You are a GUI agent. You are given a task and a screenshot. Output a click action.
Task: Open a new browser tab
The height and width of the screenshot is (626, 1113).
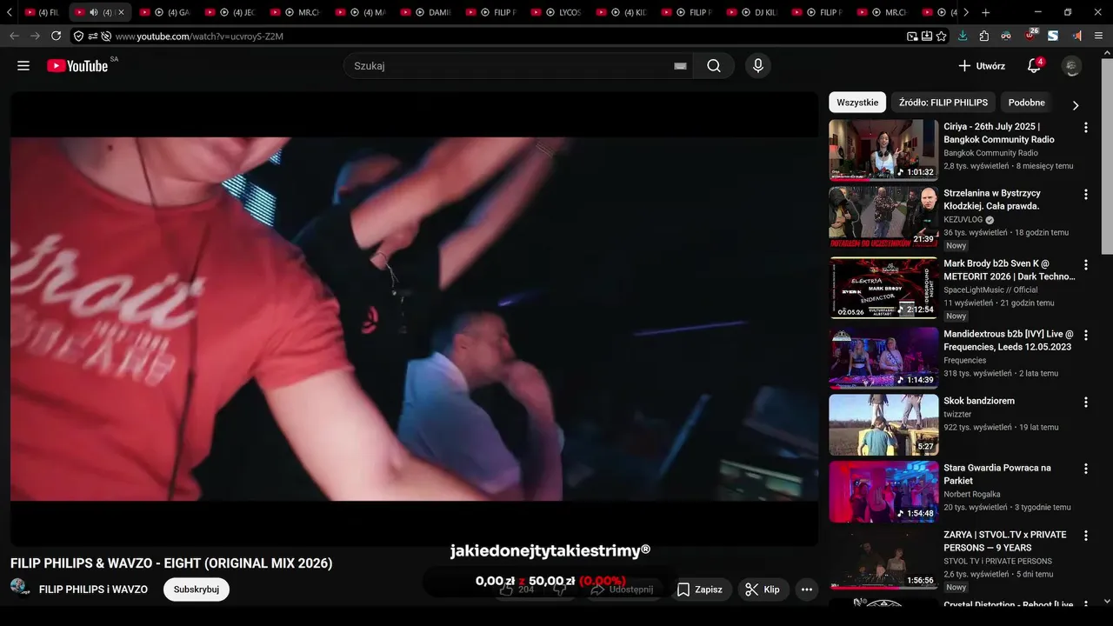coord(985,12)
